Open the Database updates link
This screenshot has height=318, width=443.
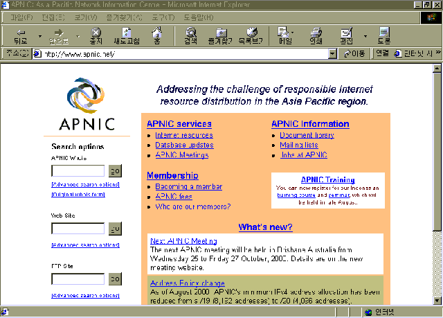coord(184,145)
